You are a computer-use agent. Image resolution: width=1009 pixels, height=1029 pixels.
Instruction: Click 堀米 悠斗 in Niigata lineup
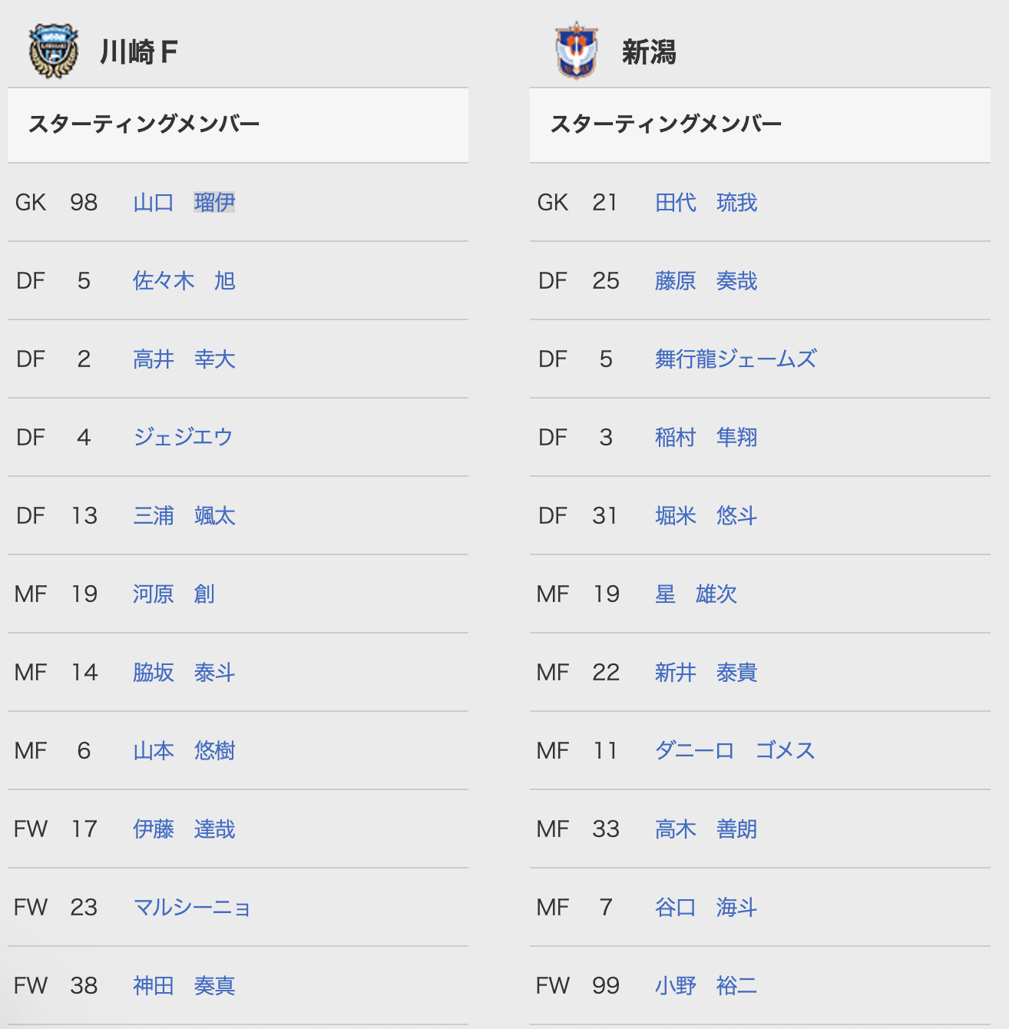(706, 516)
